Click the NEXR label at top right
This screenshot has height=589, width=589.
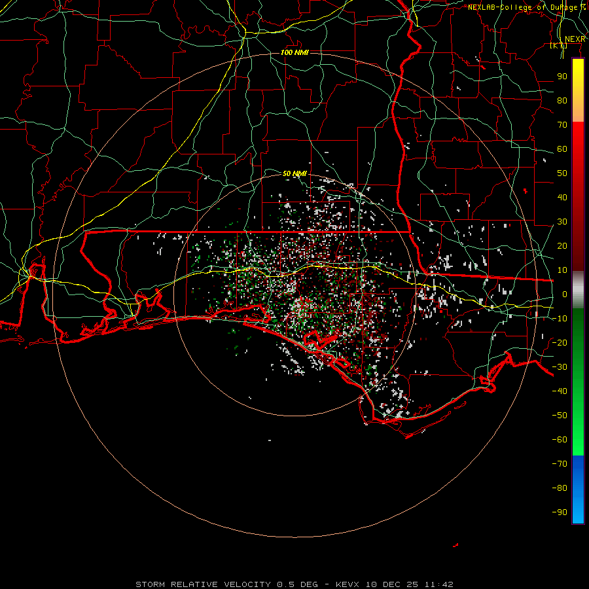click(x=575, y=39)
